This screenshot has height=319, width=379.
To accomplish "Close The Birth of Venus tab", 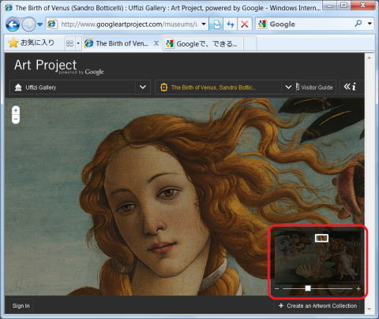I will tap(156, 43).
